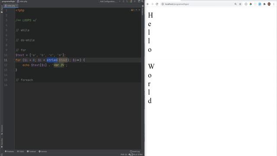Open the Chrome profile avatar
This screenshot has width=277, height=156.
[269, 4]
